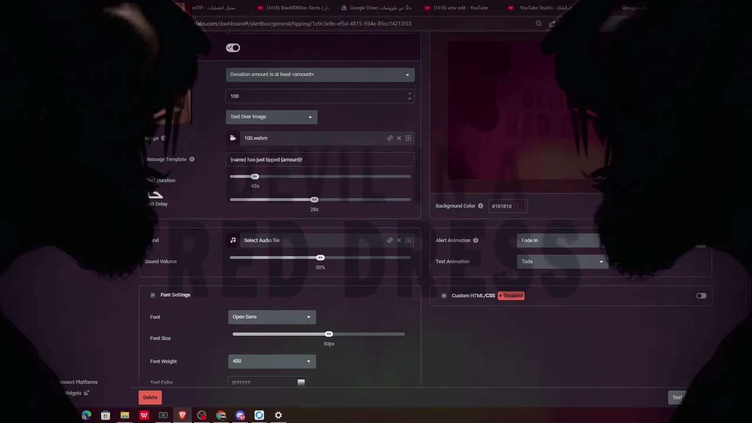Click the info icon next to Image label
Screen dimensions: 752x423
[x=163, y=138]
